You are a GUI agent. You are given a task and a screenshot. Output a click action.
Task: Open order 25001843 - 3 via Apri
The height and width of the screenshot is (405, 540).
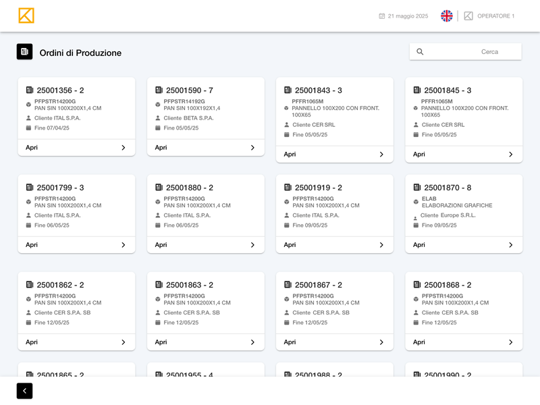coord(290,155)
